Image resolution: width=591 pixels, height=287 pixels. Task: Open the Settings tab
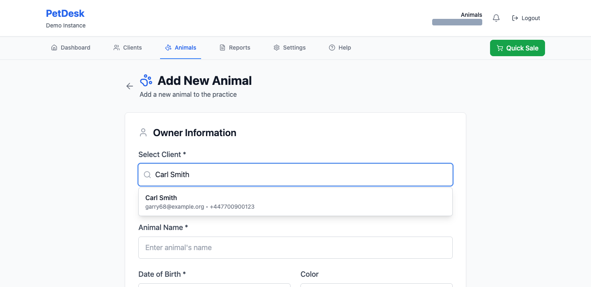[x=290, y=48]
